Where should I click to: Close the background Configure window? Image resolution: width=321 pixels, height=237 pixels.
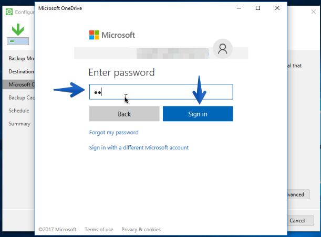pos(314,12)
